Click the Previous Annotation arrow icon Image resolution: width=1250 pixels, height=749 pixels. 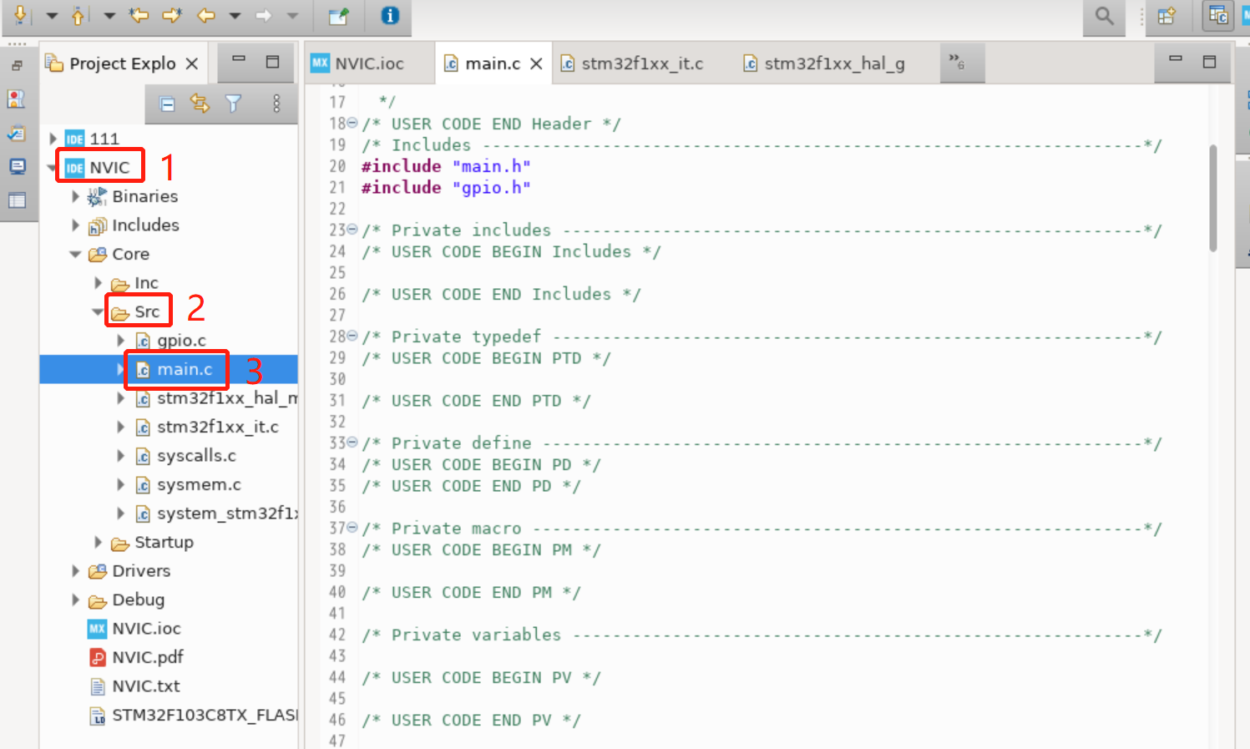point(78,14)
